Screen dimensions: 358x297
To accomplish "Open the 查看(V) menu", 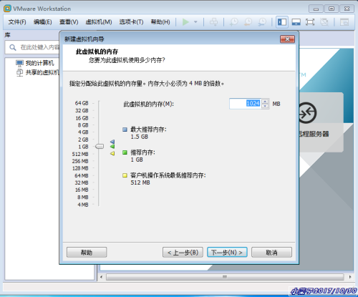I will (69, 22).
